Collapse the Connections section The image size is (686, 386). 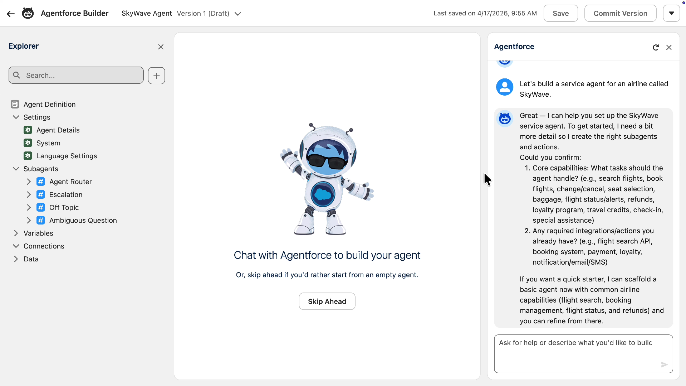tap(16, 246)
